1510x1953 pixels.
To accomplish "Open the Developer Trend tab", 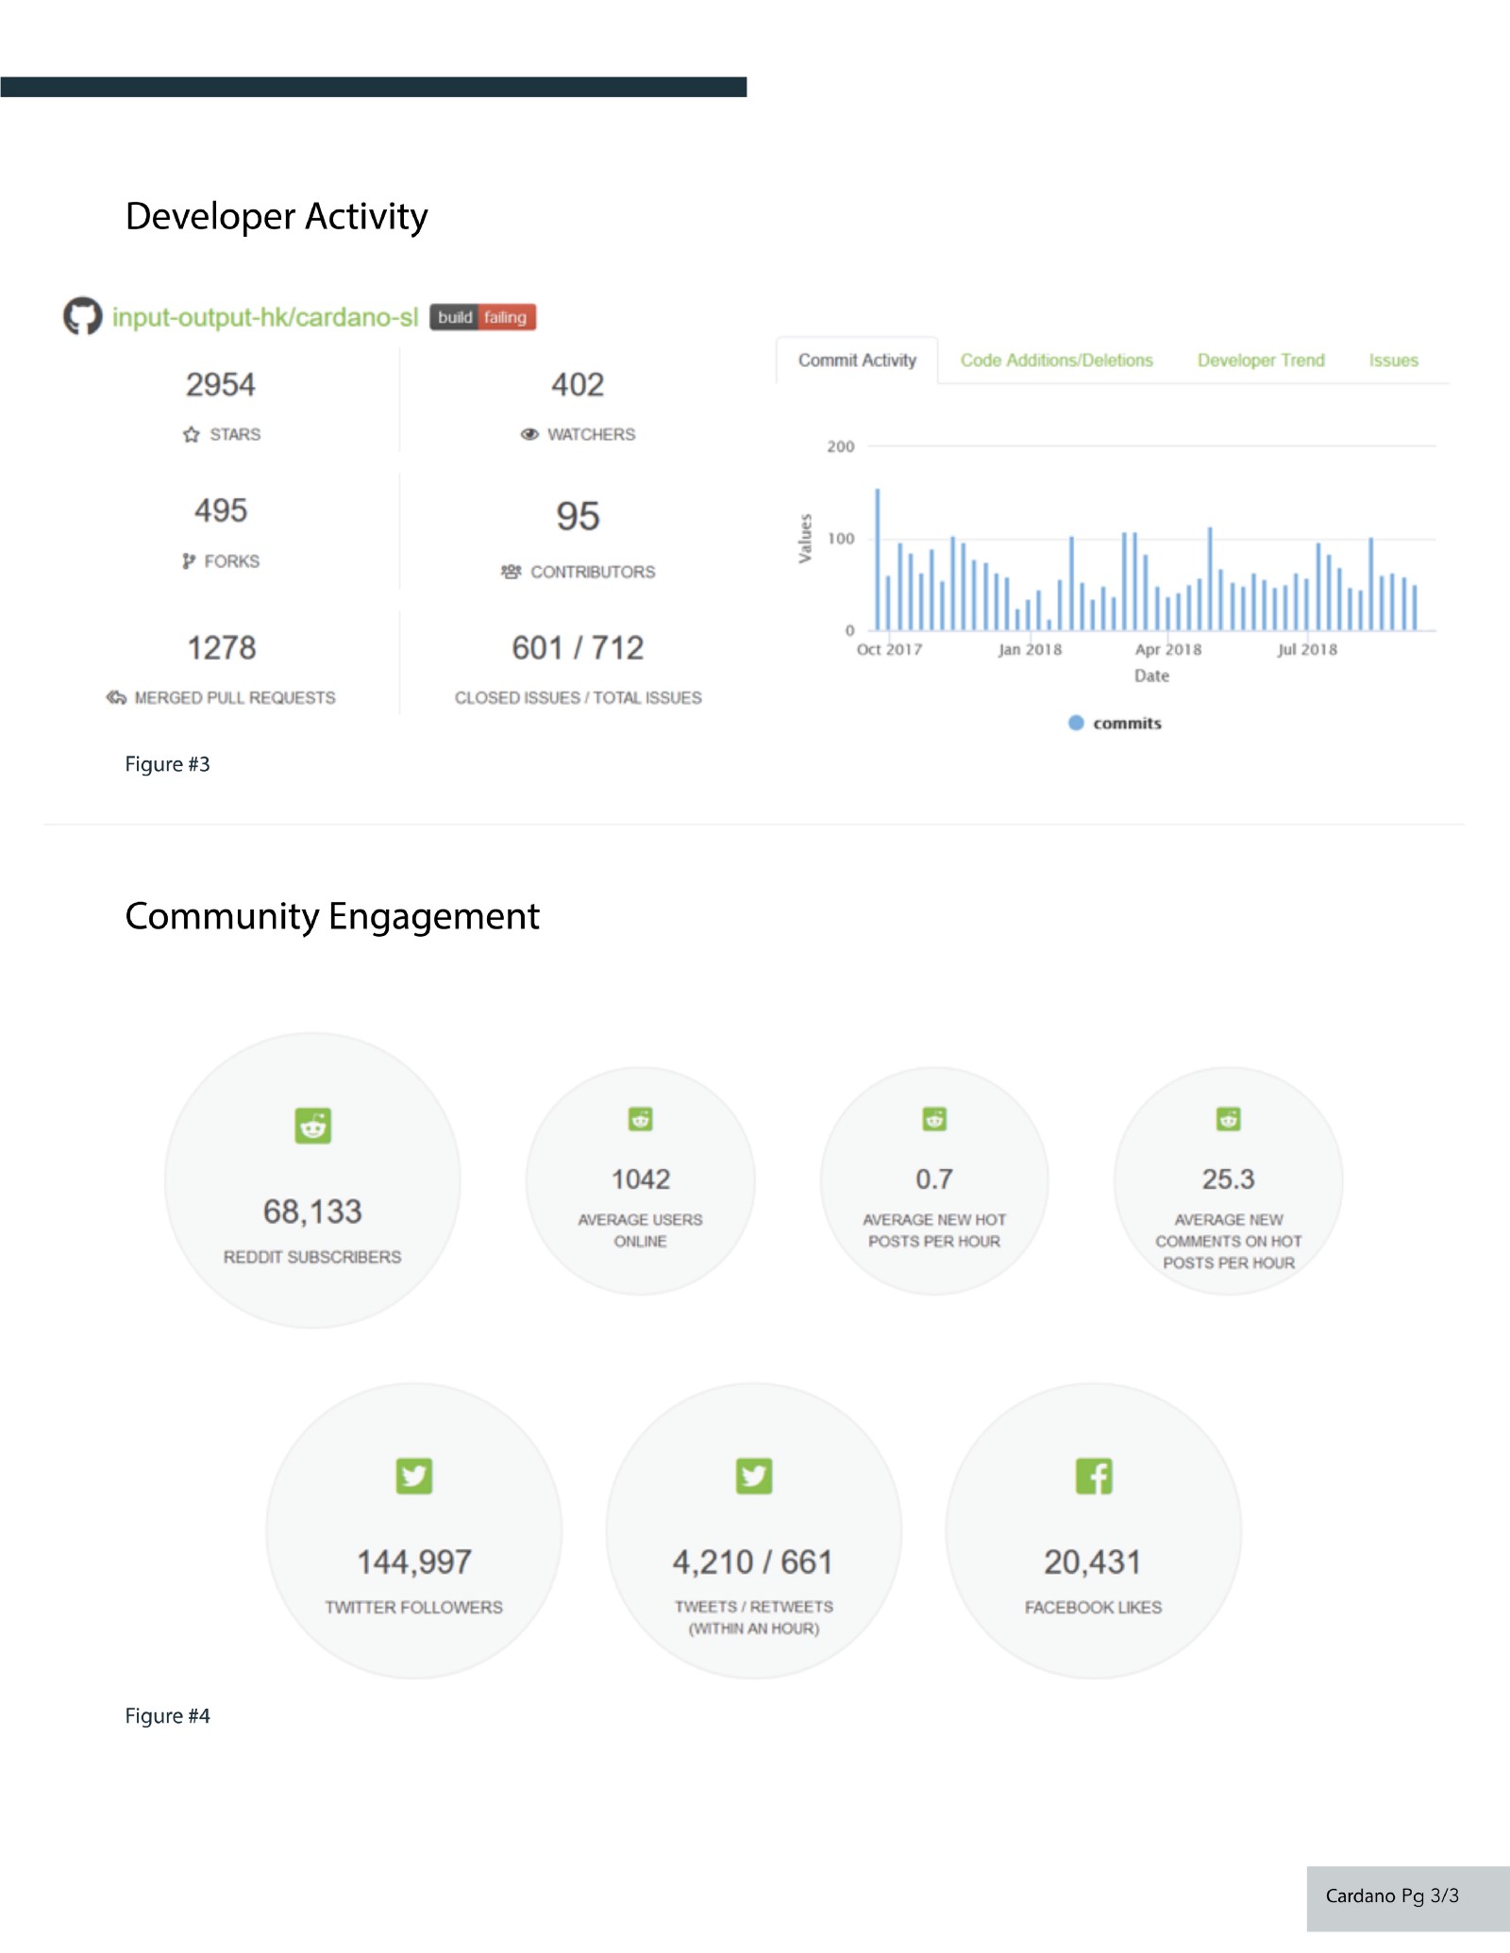I will tap(1261, 360).
